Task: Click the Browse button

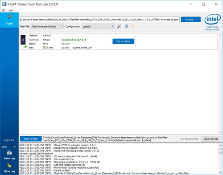Action: 191,20
